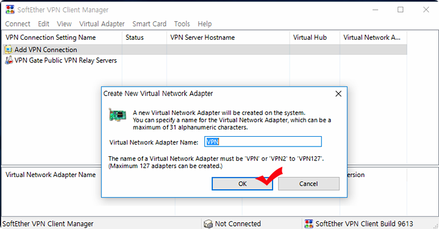The image size is (439, 229).
Task: Click the network card icon in dialog
Action: pyautogui.click(x=117, y=115)
